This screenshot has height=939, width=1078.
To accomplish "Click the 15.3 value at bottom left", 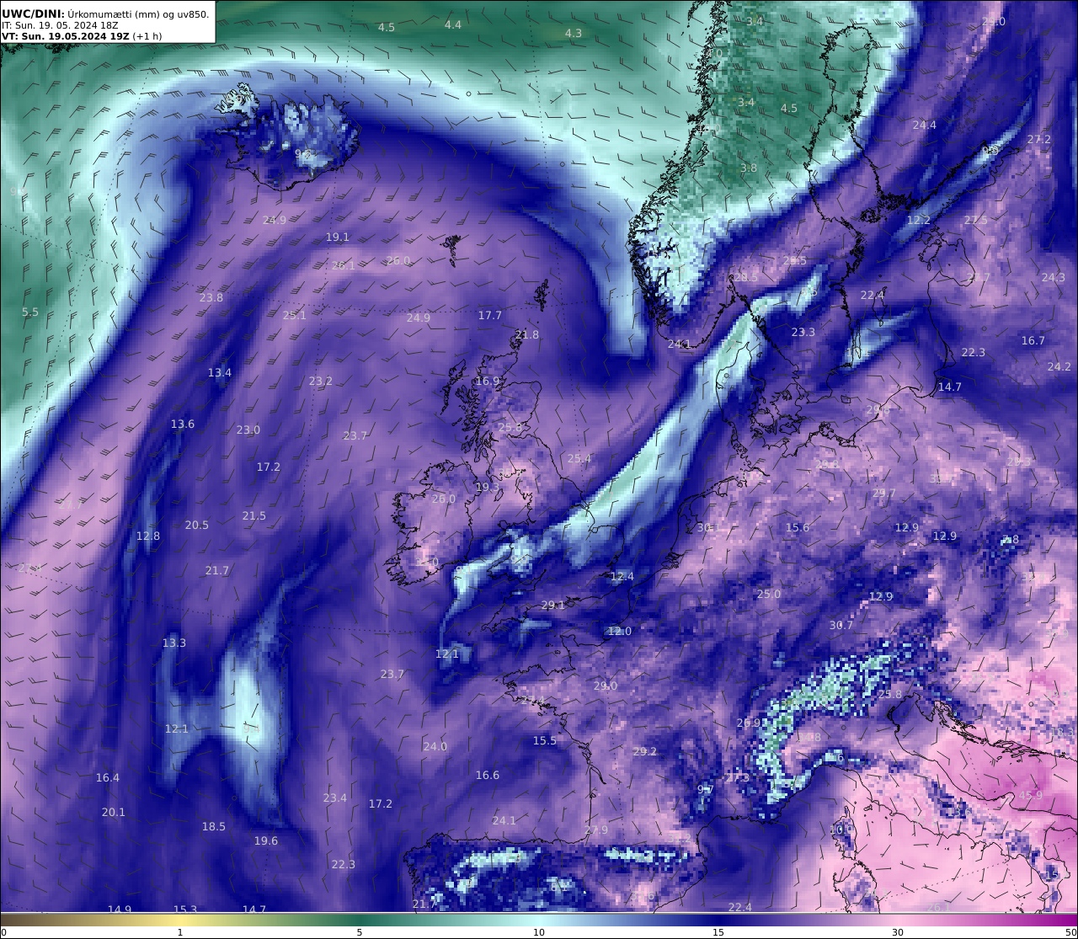I will point(185,910).
